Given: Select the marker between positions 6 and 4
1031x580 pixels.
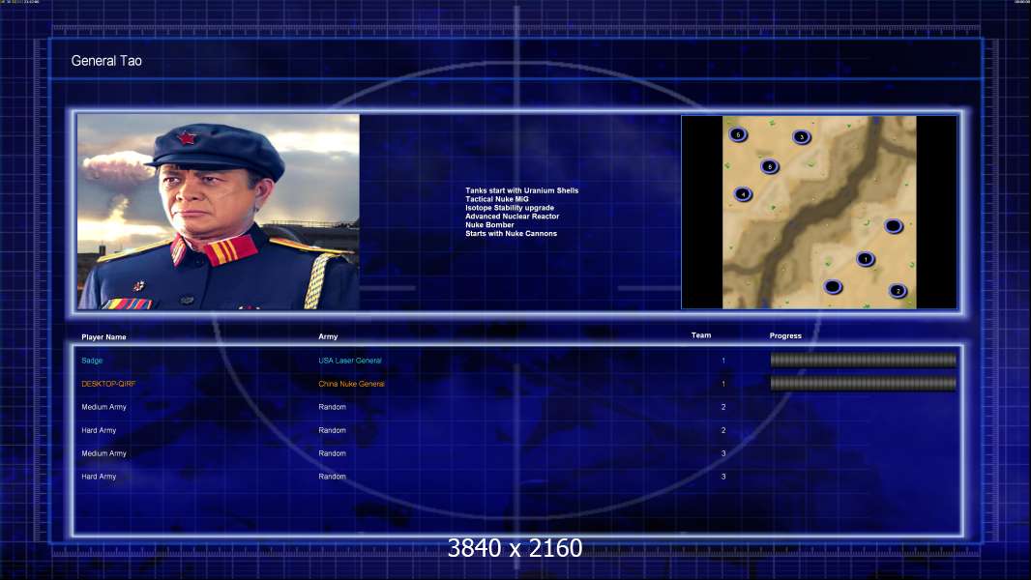Looking at the screenshot, I should tap(769, 166).
